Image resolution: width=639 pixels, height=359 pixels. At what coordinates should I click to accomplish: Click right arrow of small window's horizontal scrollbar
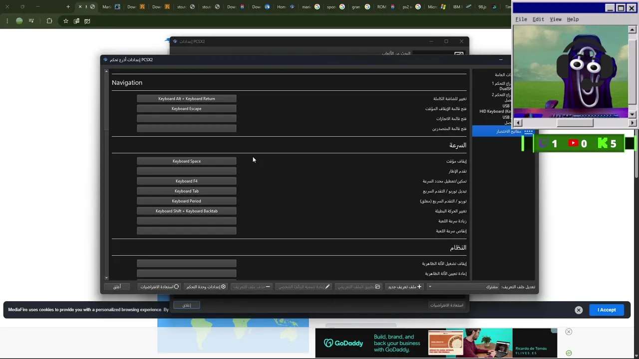point(633,123)
